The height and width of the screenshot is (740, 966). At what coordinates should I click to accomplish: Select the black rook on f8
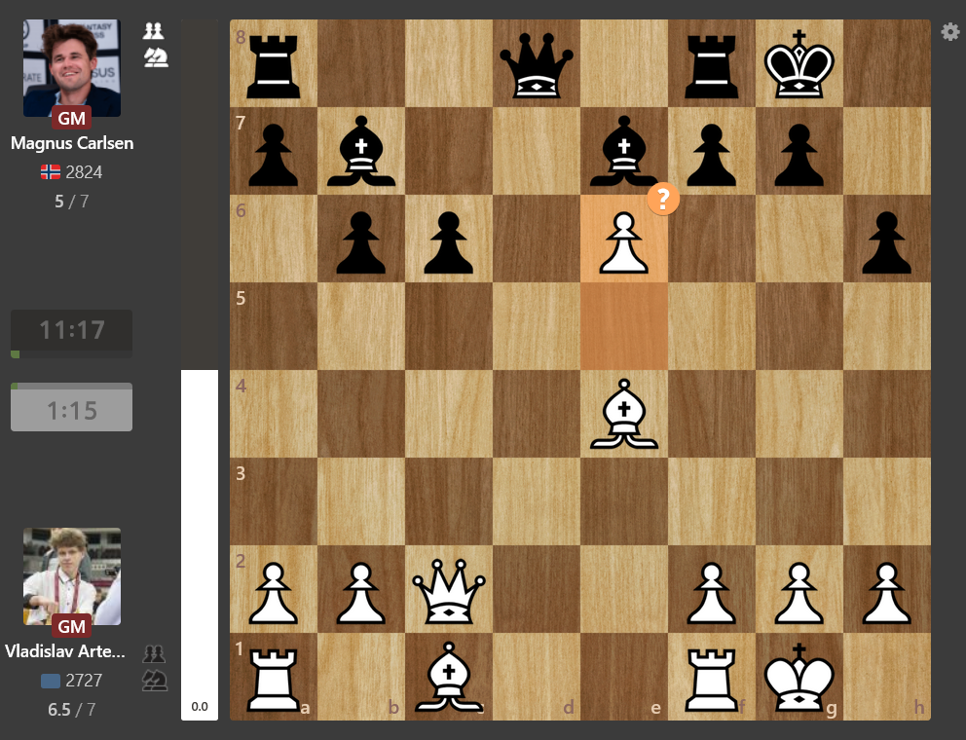(x=712, y=66)
